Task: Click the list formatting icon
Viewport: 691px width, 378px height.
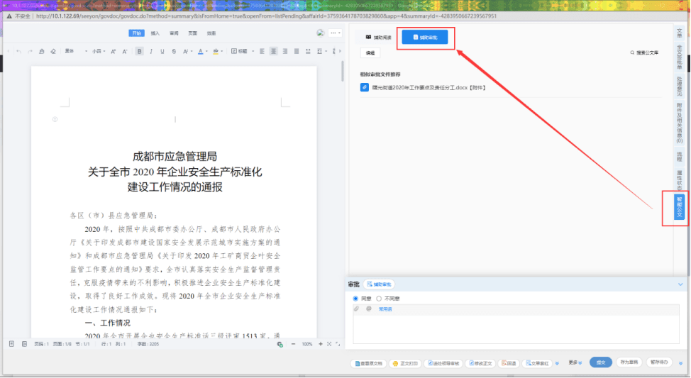Action: tap(319, 52)
